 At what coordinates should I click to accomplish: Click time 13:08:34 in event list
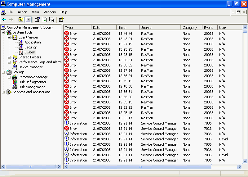click(x=125, y=60)
